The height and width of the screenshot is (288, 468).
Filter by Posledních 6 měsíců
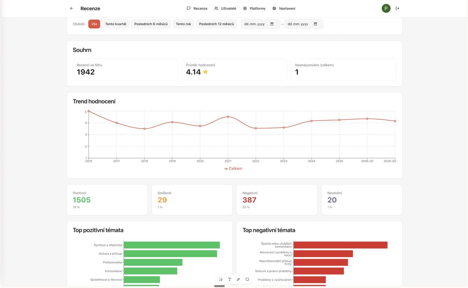point(151,24)
